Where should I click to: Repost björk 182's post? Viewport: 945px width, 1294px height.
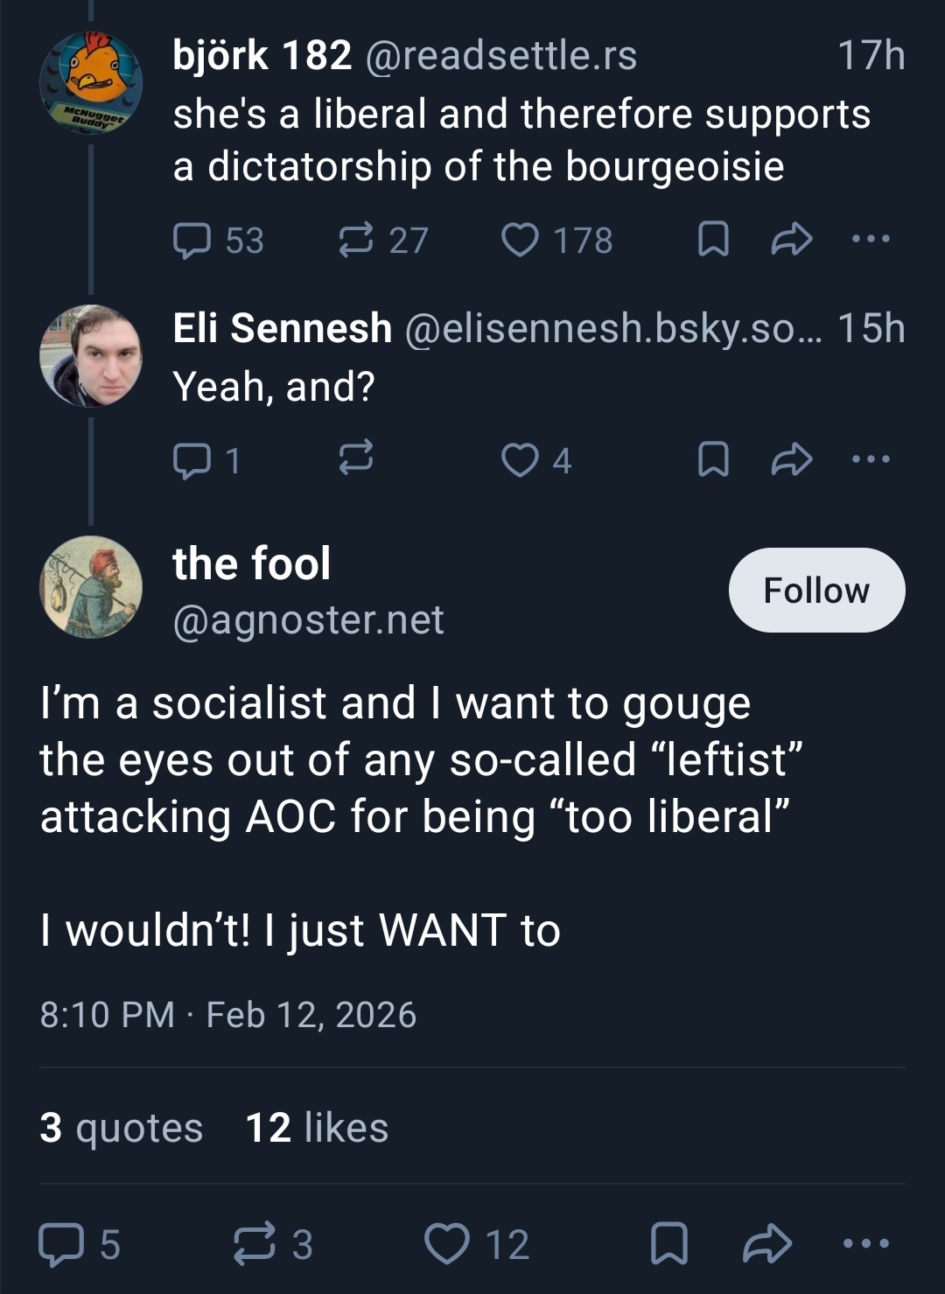pyautogui.click(x=356, y=241)
